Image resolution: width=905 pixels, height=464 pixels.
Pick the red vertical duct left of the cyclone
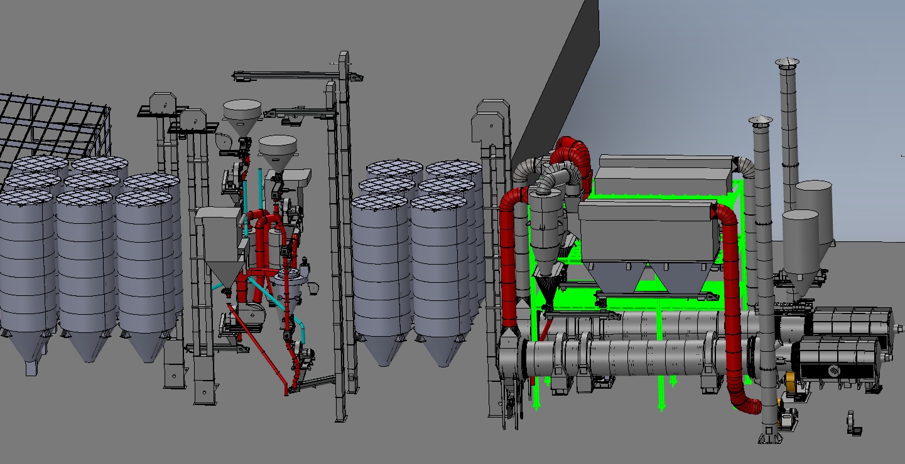510,263
